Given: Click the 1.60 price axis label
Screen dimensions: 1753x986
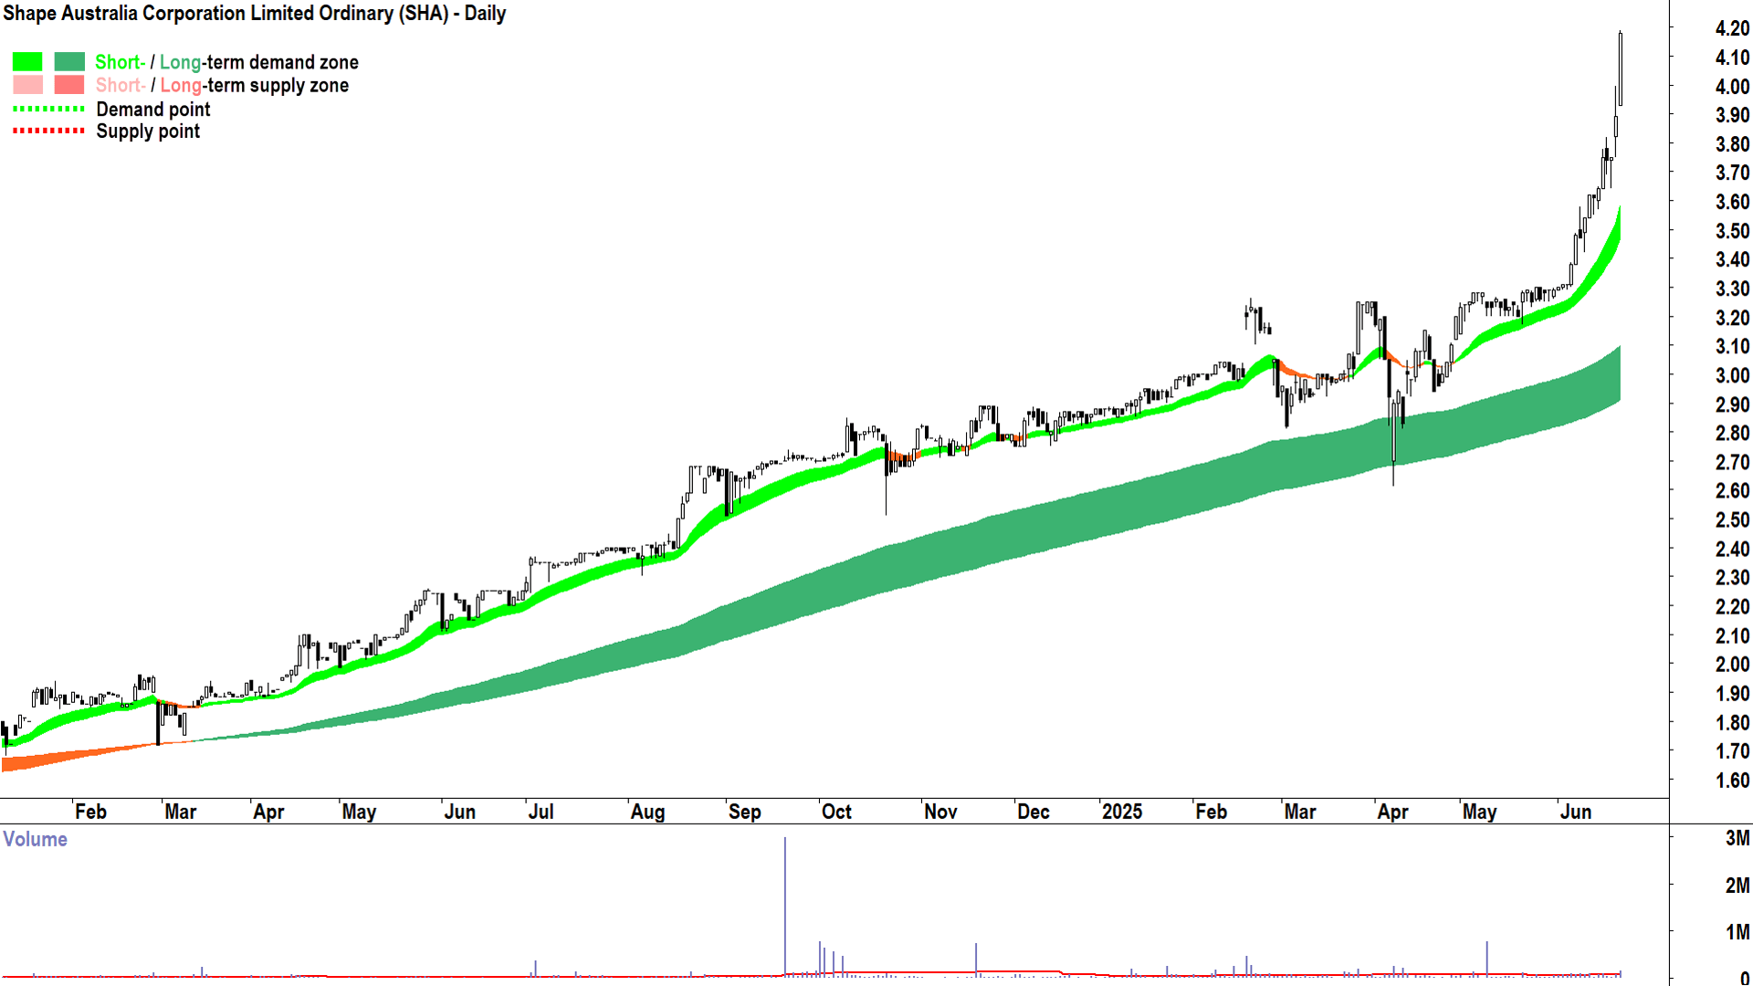Looking at the screenshot, I should [x=1732, y=781].
